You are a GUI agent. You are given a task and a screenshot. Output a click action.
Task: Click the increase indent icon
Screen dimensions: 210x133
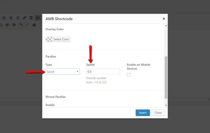point(14,25)
